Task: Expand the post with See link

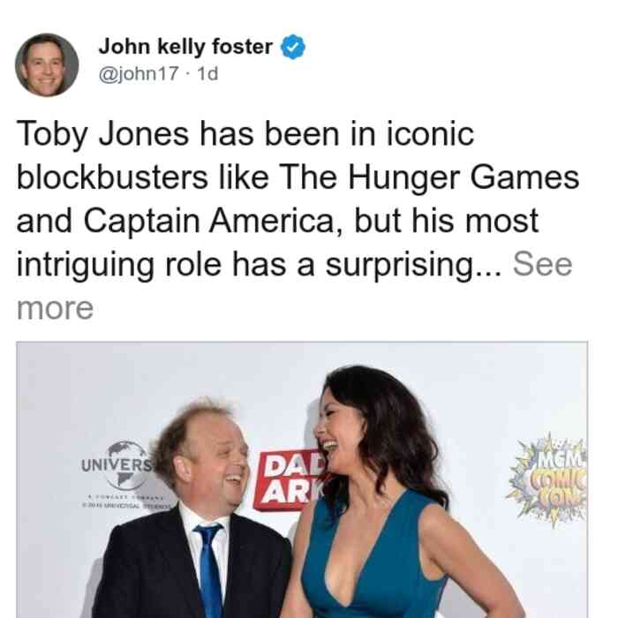Action: pos(542,264)
